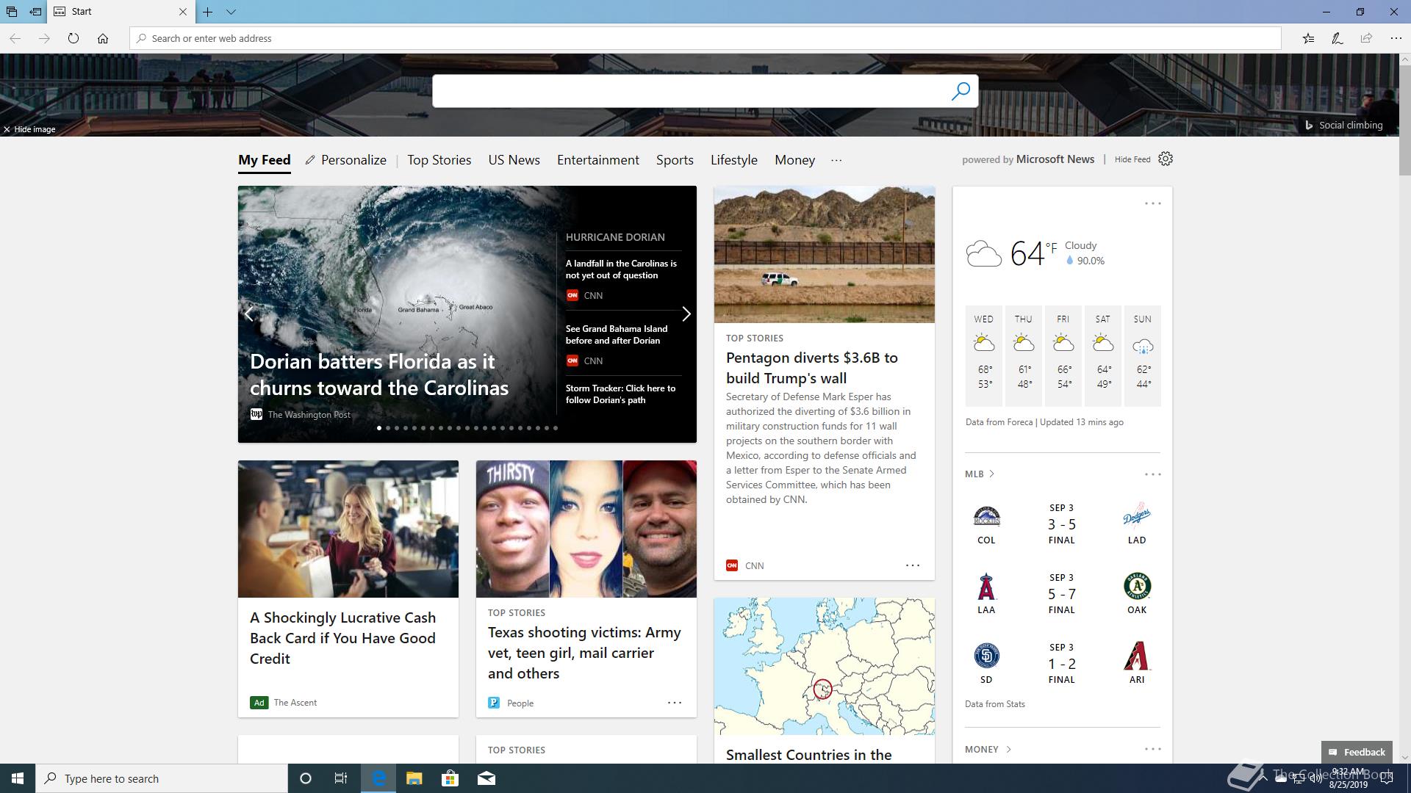Open the feed settings gear
Image resolution: width=1411 pixels, height=793 pixels.
click(1166, 159)
